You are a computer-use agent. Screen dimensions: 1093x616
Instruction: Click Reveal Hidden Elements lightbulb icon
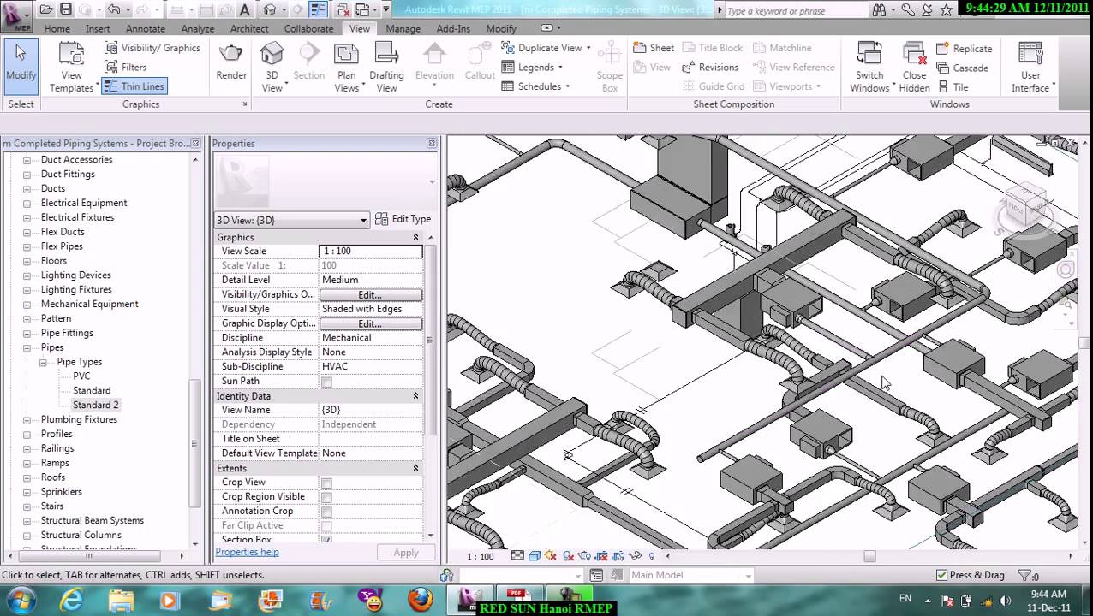coord(651,556)
